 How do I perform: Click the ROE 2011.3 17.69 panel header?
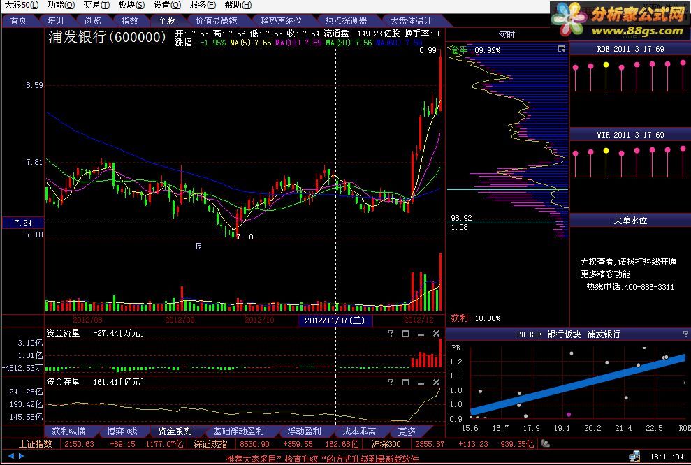(630, 49)
